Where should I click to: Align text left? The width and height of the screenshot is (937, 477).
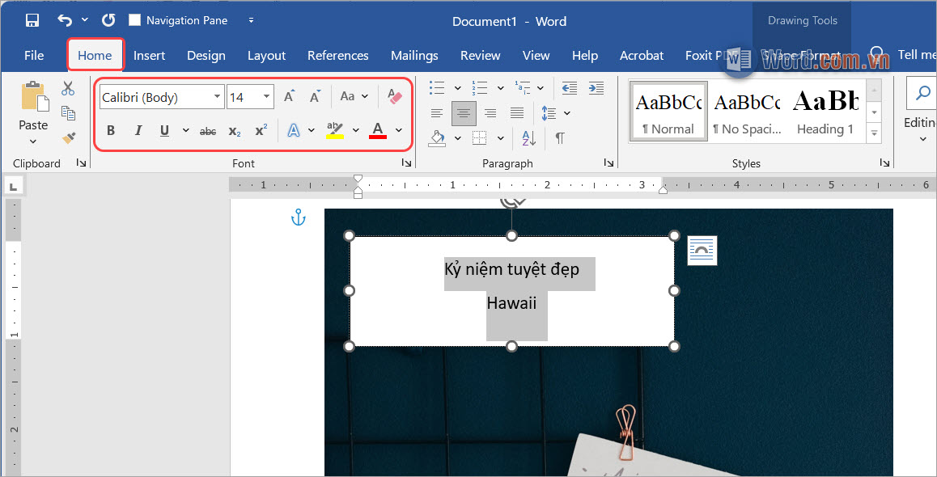point(437,113)
